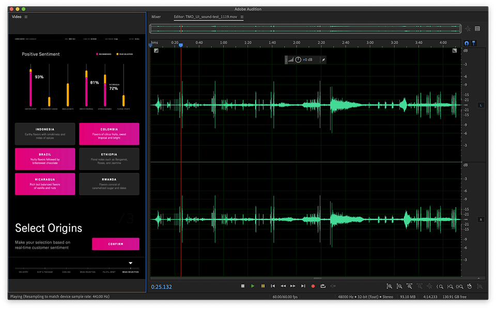
Task: Click the last dimmed zoom icon
Action: pyautogui.click(x=480, y=287)
